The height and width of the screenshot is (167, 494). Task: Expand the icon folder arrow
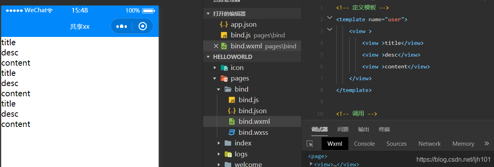215,68
